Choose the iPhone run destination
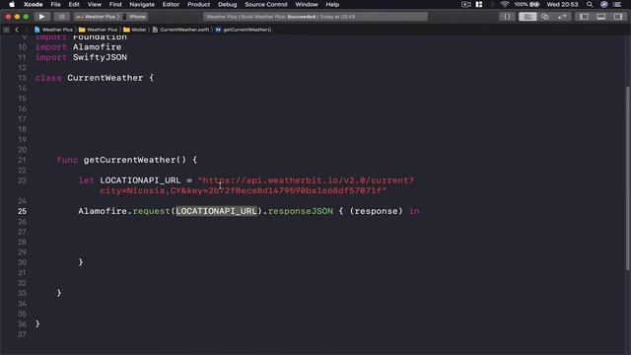The height and width of the screenshot is (355, 631). coord(135,17)
